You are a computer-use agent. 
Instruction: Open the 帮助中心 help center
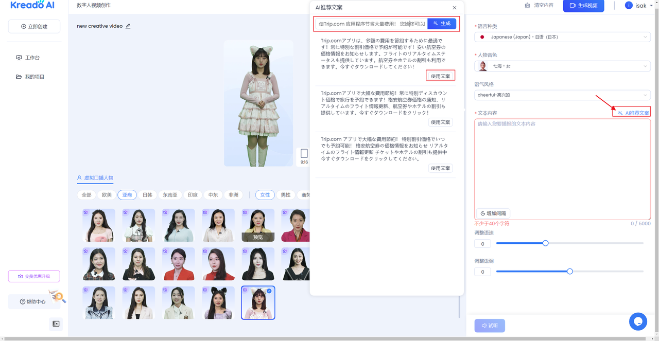(x=34, y=301)
